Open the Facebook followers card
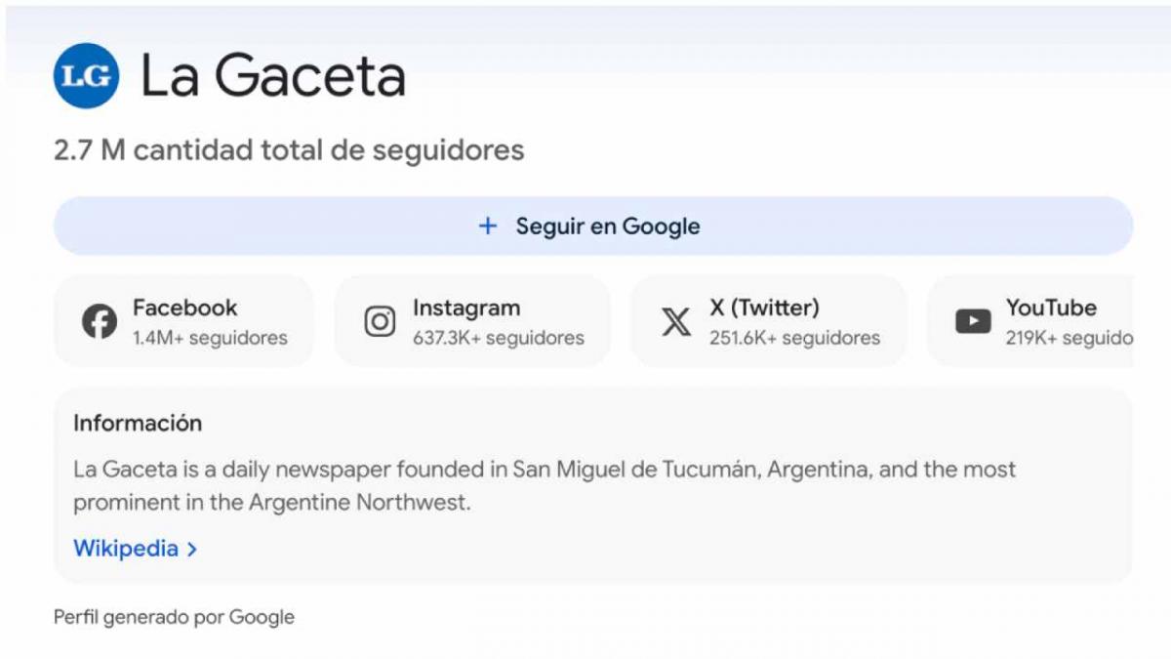The height and width of the screenshot is (659, 1171). click(x=185, y=321)
